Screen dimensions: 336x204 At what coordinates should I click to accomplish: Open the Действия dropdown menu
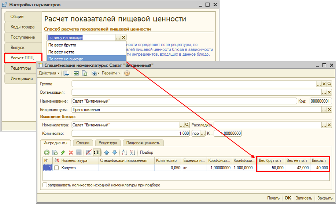click(49, 73)
